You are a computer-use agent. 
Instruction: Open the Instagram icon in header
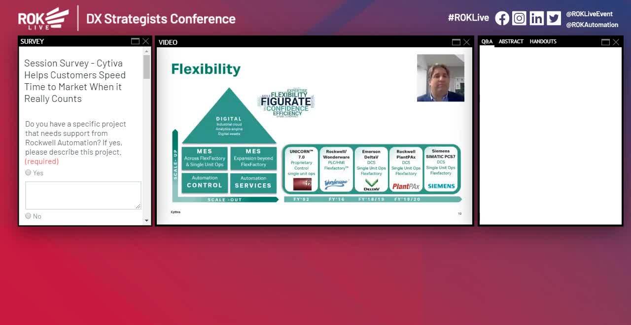tap(519, 18)
